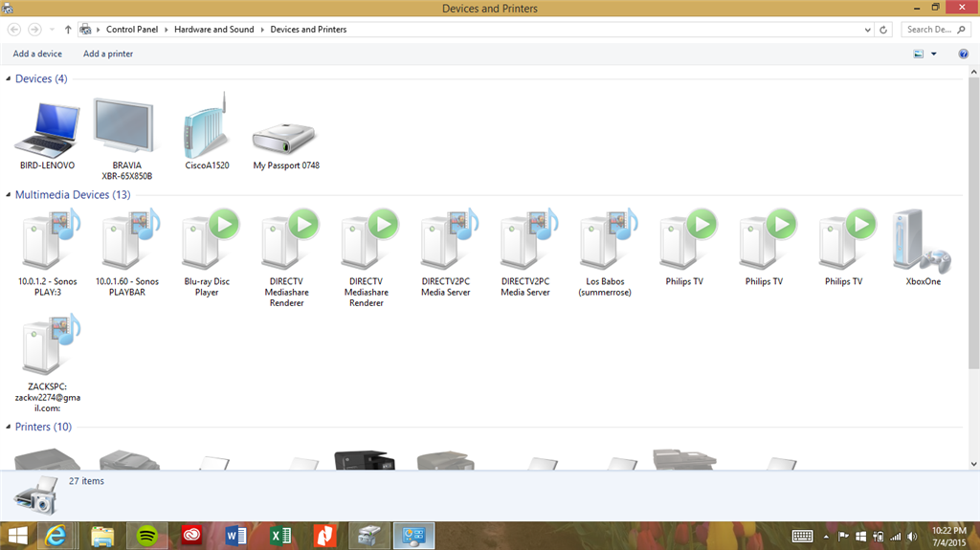The width and height of the screenshot is (980, 550).
Task: Go back with the Back arrow
Action: point(14,30)
